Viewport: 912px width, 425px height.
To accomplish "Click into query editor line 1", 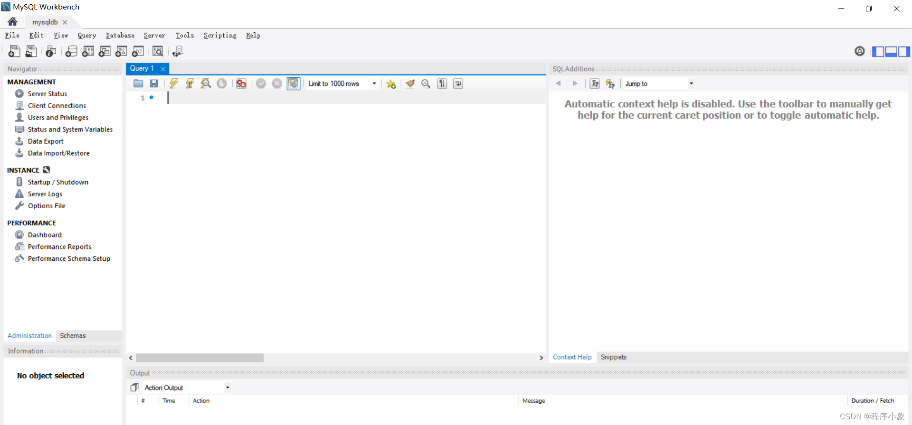I will point(356,98).
